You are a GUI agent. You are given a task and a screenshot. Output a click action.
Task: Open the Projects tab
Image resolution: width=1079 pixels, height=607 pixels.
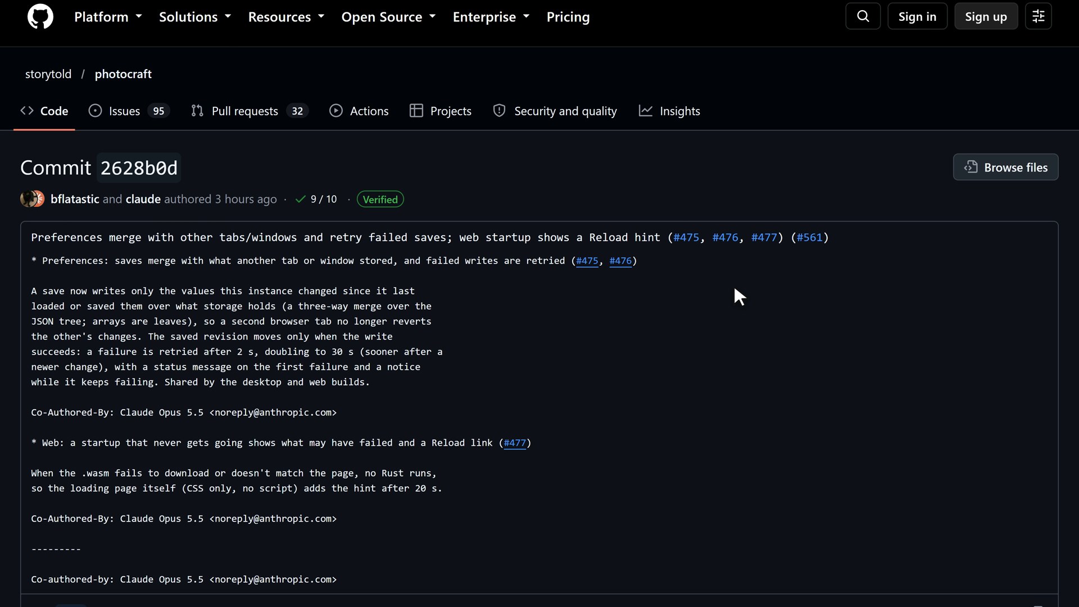coord(441,111)
